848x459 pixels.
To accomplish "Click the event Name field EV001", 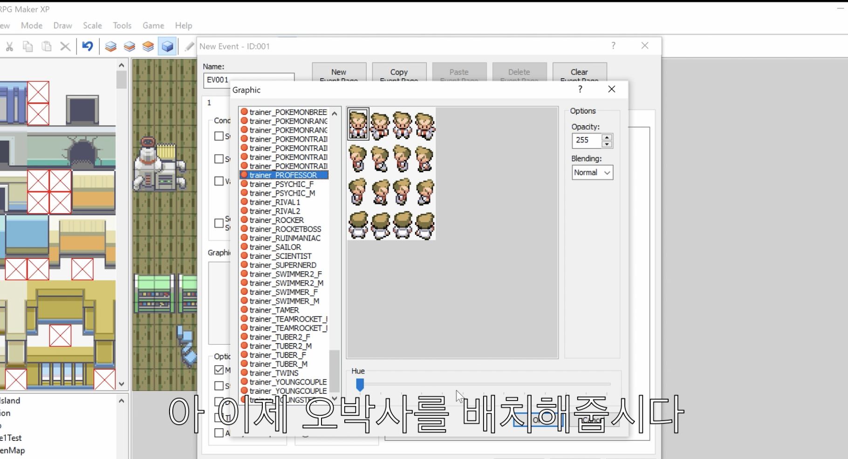I will tap(248, 80).
